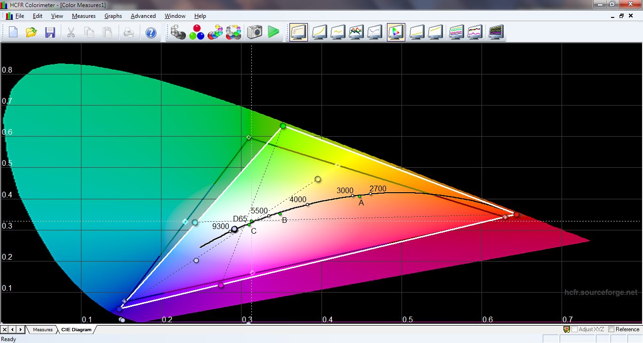Create a new document with blank page icon
The height and width of the screenshot is (343, 643).
(x=13, y=33)
